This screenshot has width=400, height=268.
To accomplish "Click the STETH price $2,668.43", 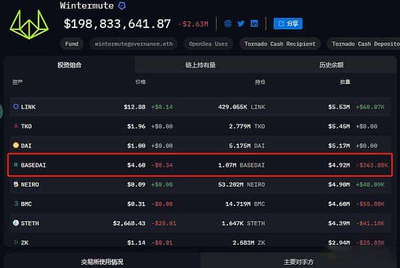I will 129,223.
